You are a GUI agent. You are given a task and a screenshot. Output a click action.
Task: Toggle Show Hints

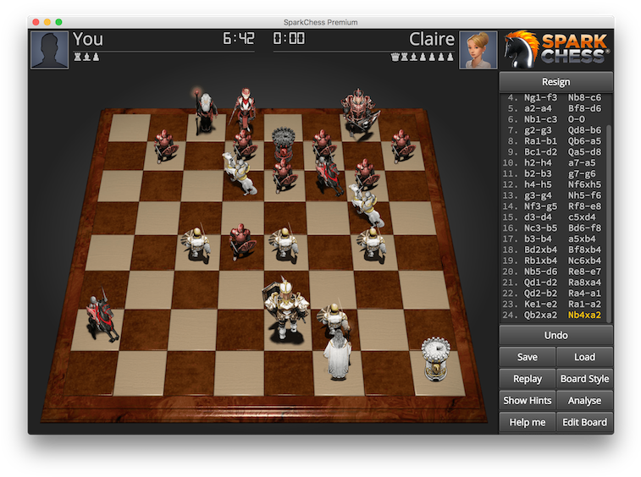tap(527, 401)
